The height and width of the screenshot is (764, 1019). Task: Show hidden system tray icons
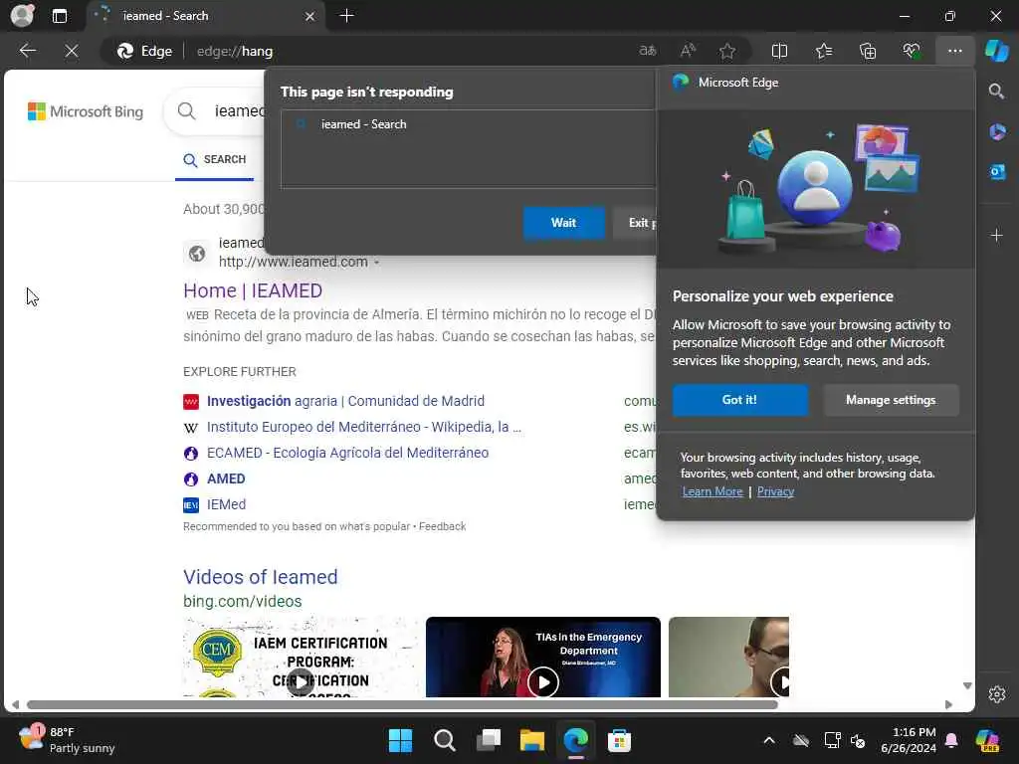(769, 740)
